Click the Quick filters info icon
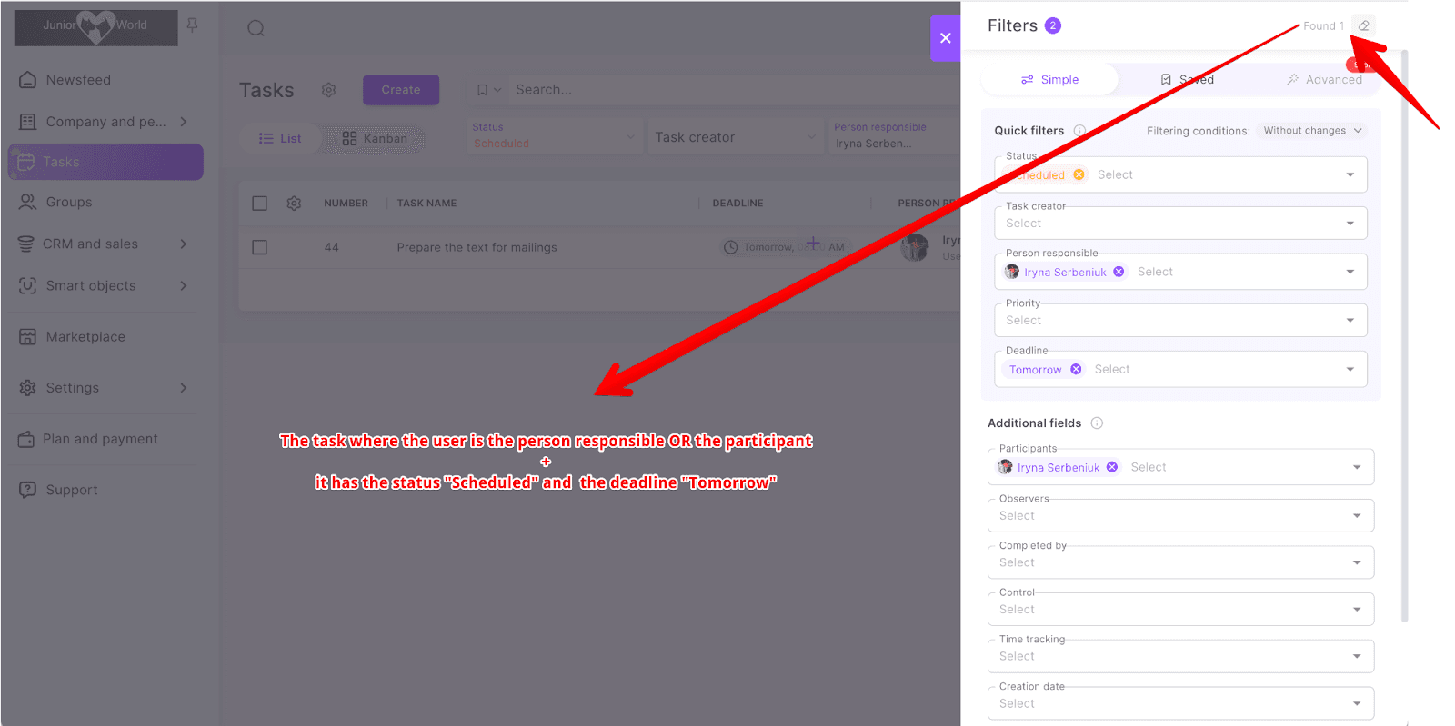This screenshot has height=726, width=1455. click(x=1079, y=131)
